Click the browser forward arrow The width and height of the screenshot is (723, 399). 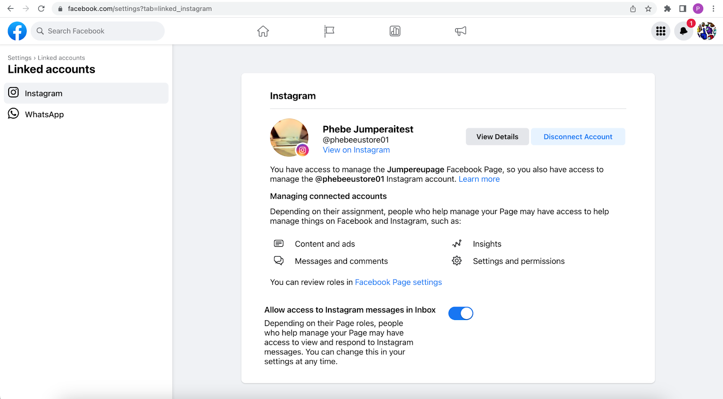(26, 9)
